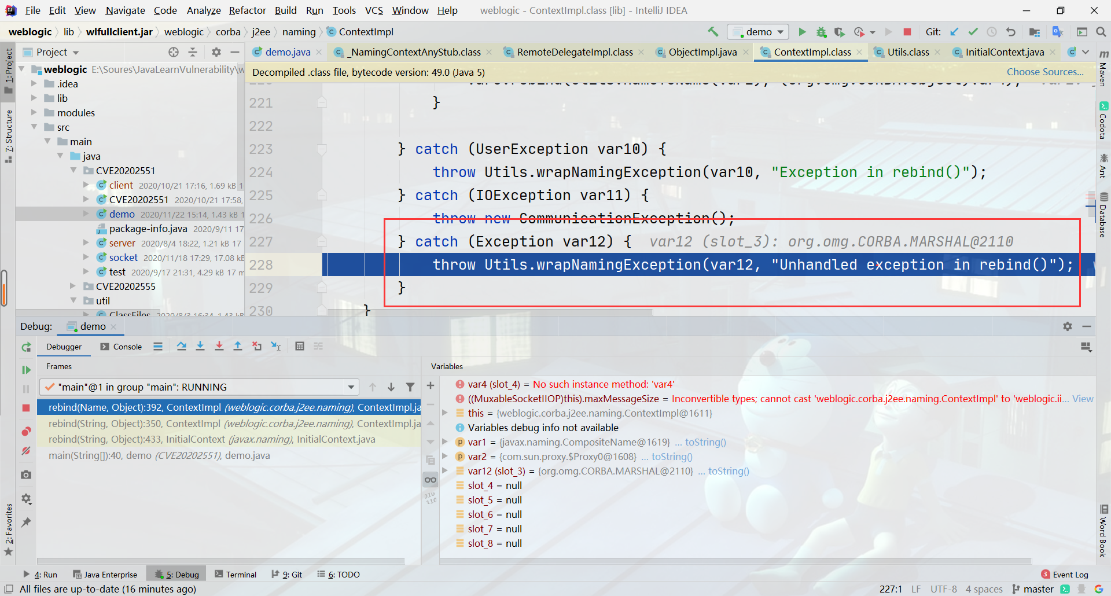This screenshot has height=596, width=1111.
Task: Add new watch with plus icon
Action: [431, 385]
